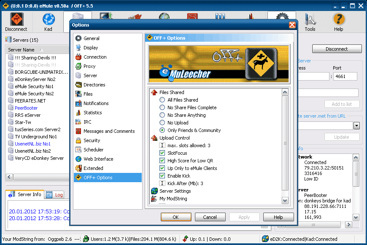Switch to the Server Info tab
The image size is (367, 245).
(25, 194)
